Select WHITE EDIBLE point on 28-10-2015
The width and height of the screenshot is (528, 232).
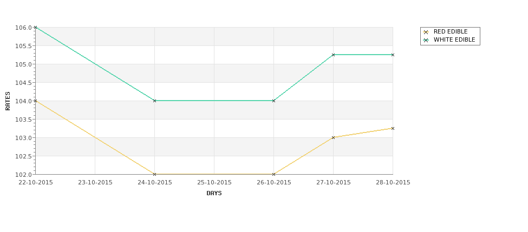coord(393,55)
